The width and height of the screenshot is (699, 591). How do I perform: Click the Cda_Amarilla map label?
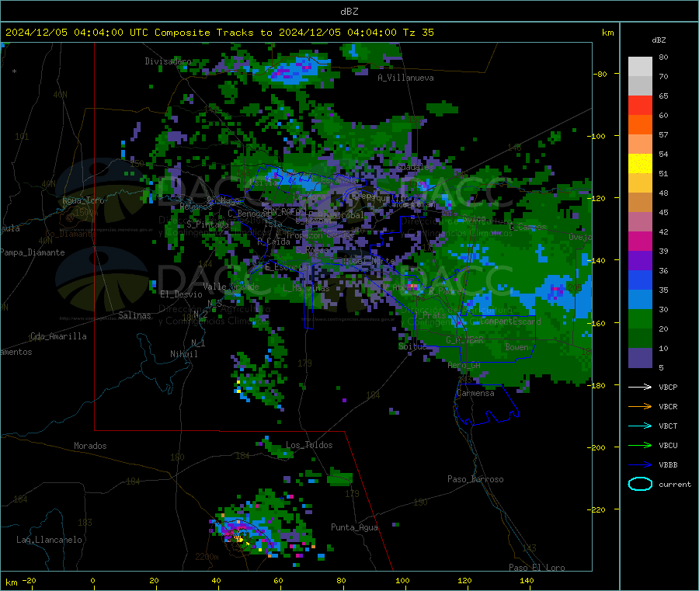point(58,336)
